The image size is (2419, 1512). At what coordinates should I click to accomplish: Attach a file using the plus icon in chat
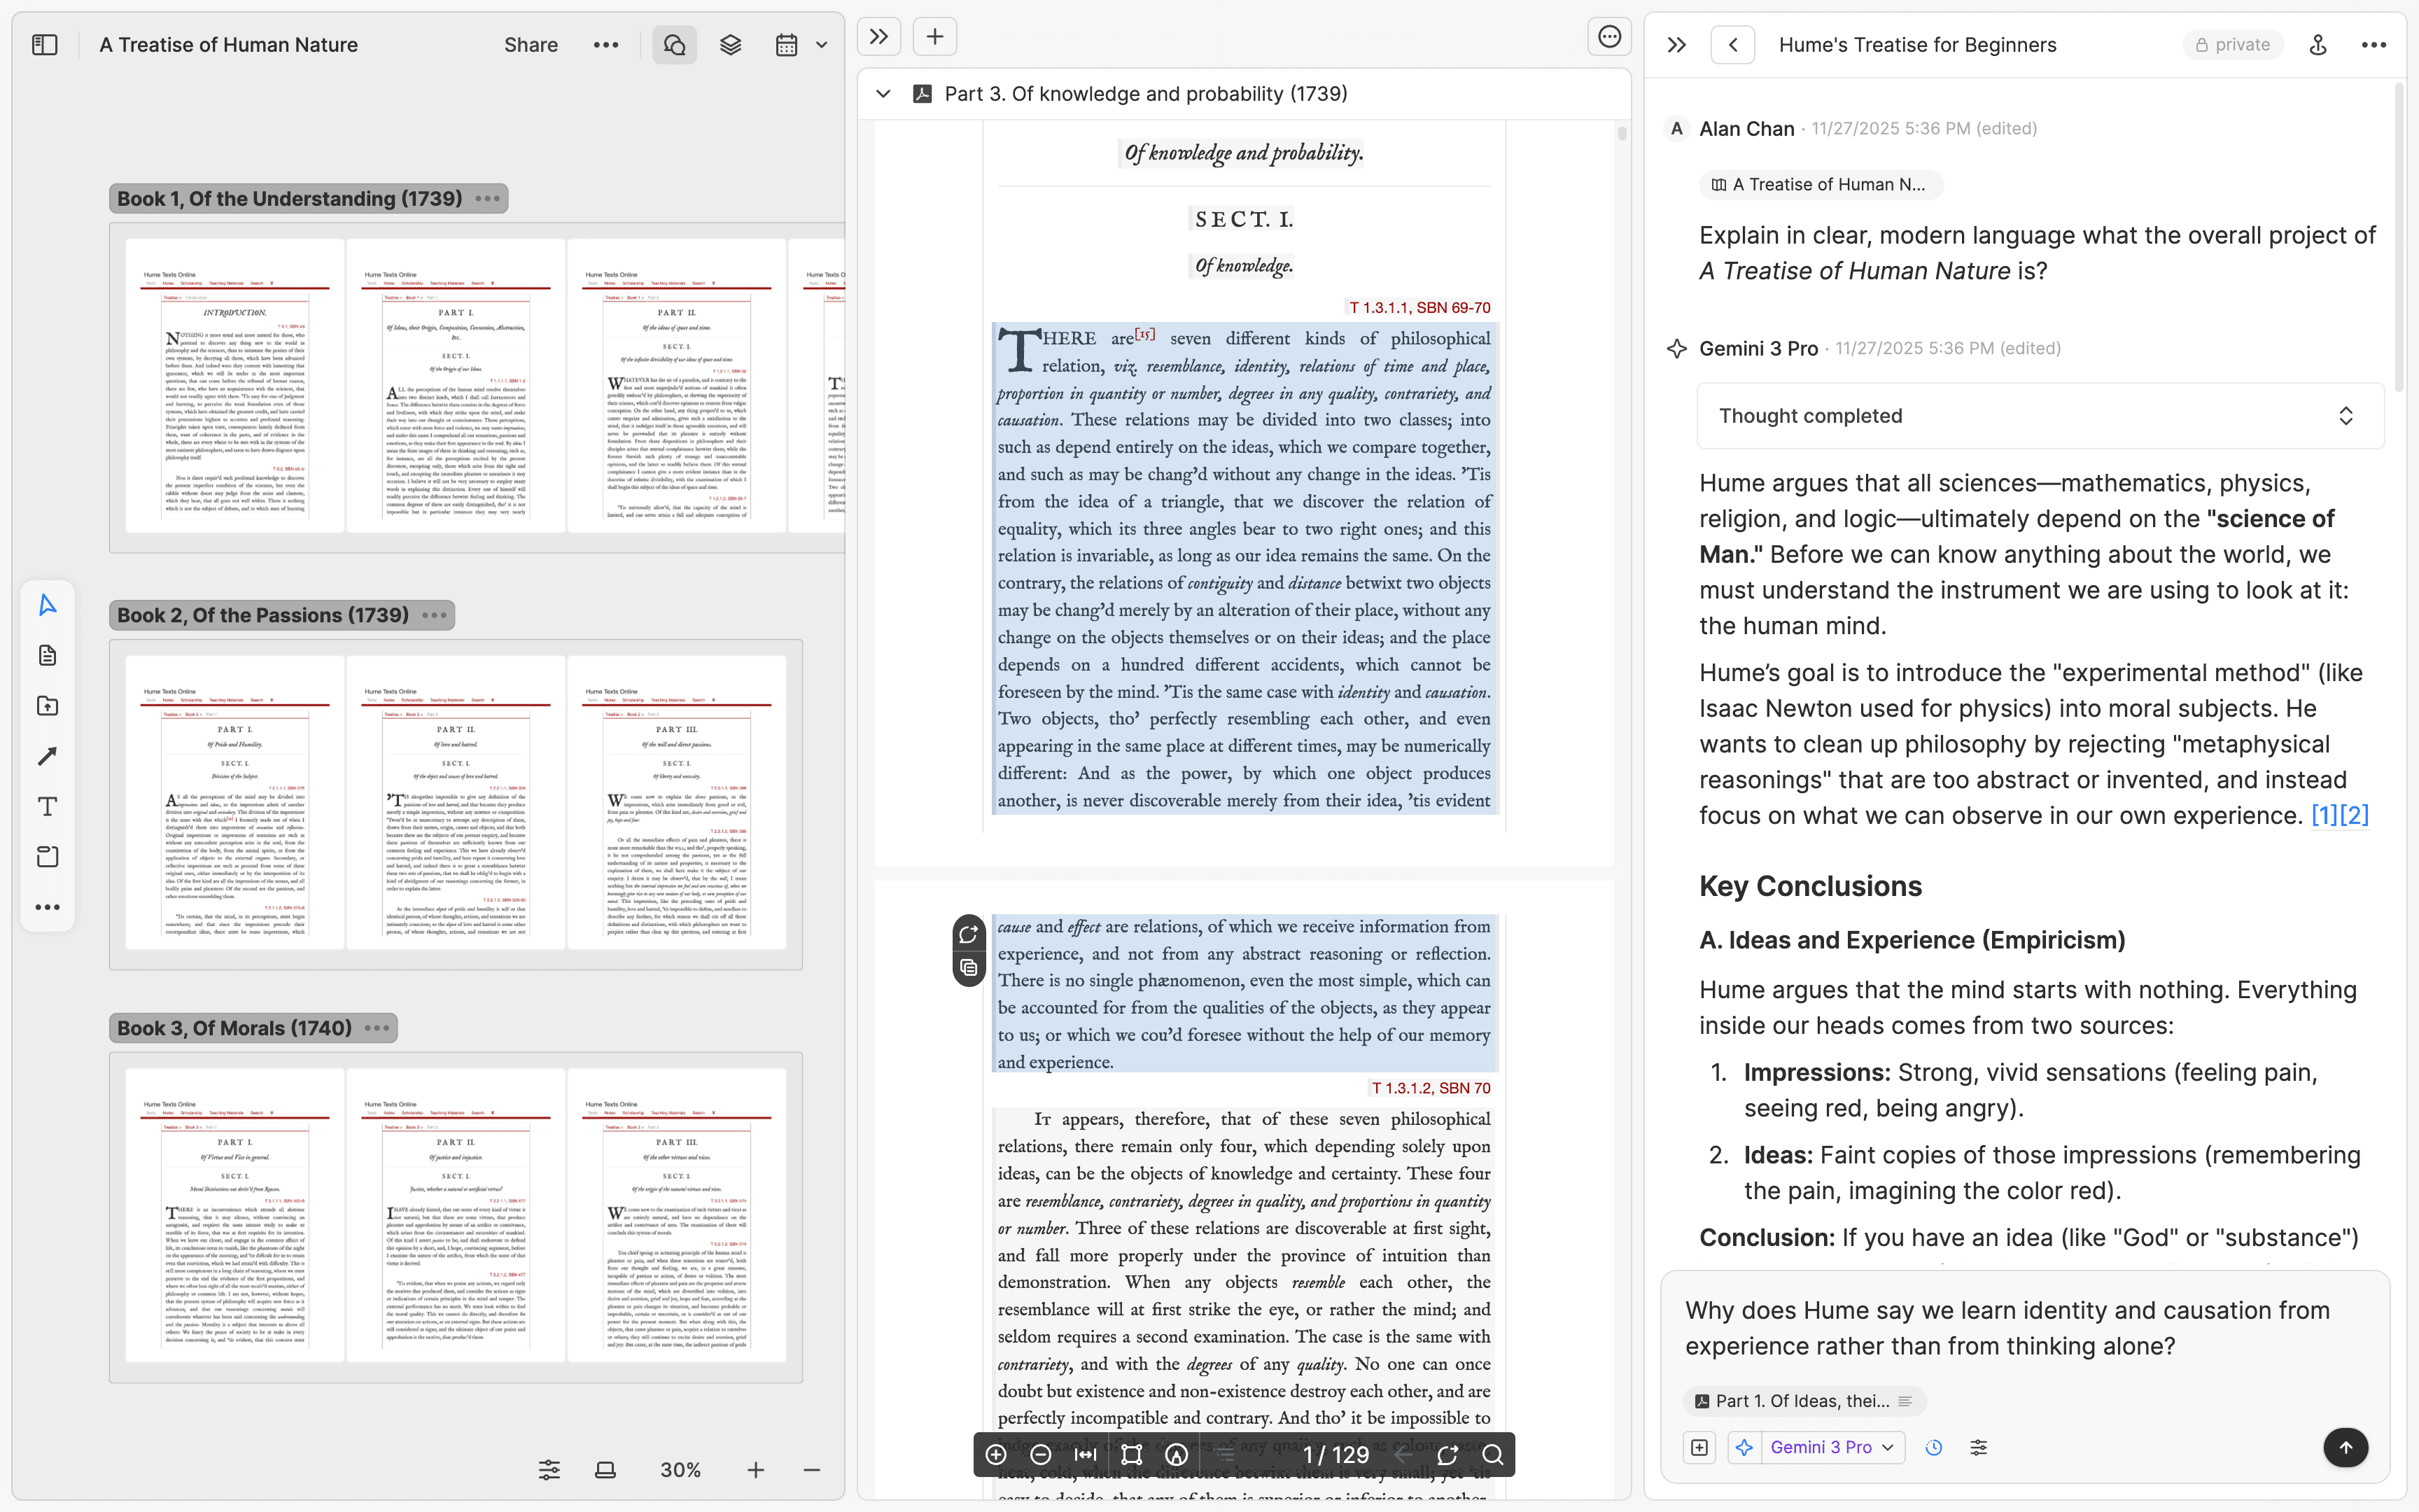coord(1698,1447)
